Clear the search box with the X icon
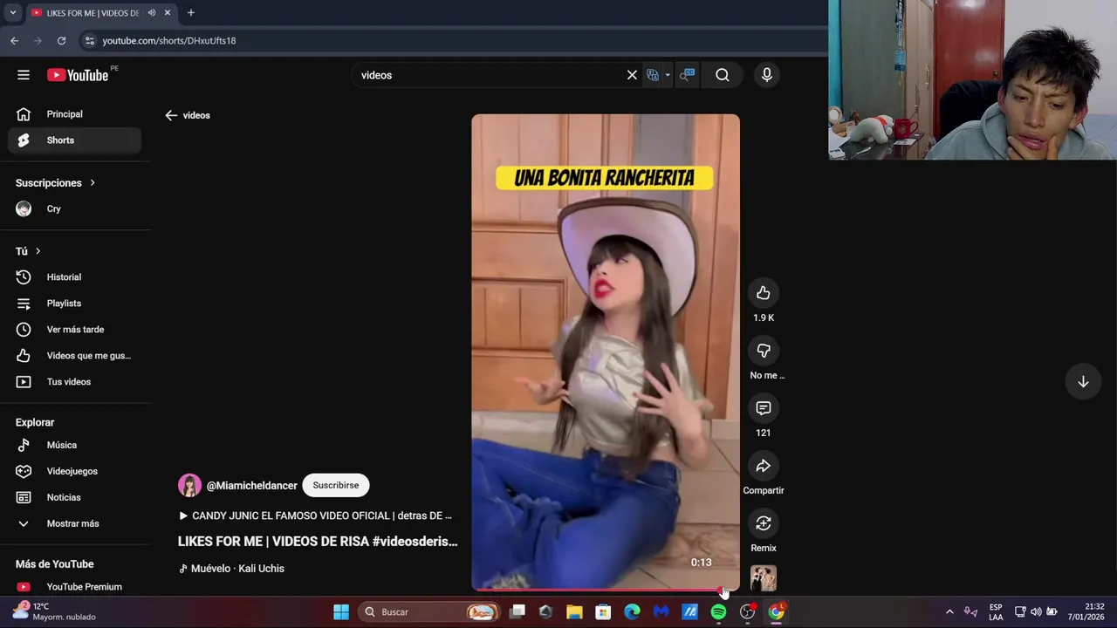 click(x=632, y=75)
